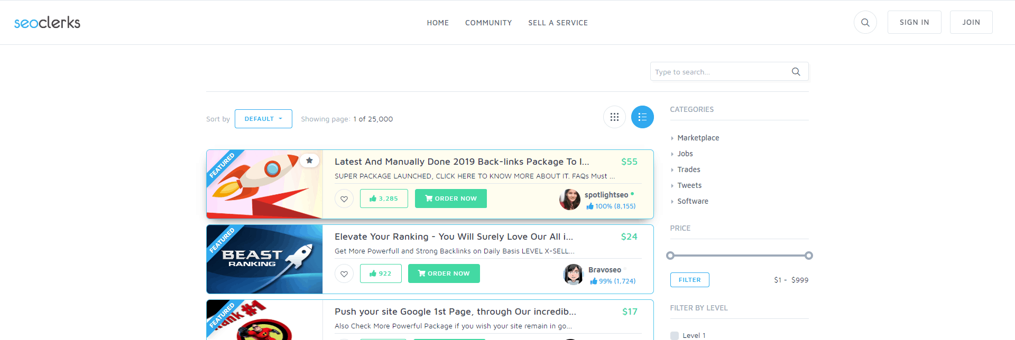This screenshot has height=340, width=1015.
Task: Toggle the Level 1 checkbox
Action: [675, 335]
